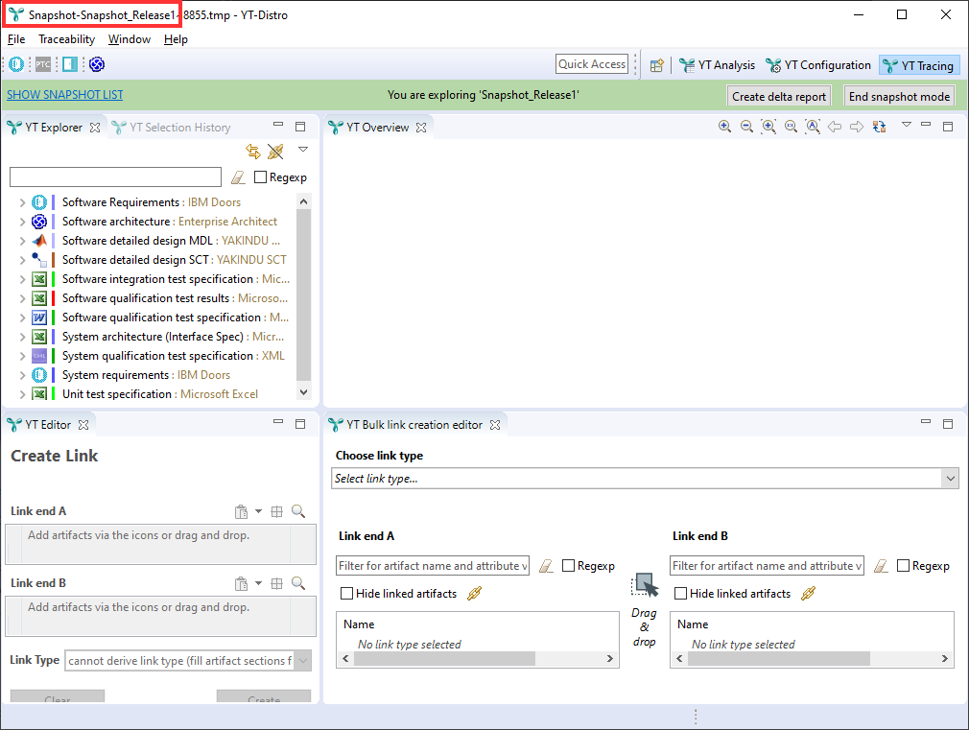Image resolution: width=969 pixels, height=730 pixels.
Task: Clear the bulk editor Link end A filter eraser
Action: click(x=546, y=566)
